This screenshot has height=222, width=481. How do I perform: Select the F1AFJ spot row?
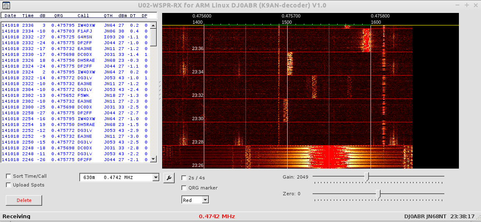click(x=75, y=31)
